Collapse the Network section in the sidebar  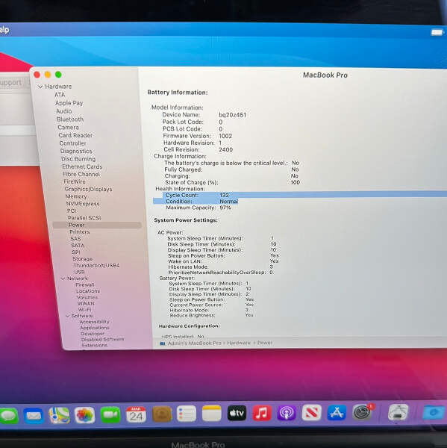[63, 279]
